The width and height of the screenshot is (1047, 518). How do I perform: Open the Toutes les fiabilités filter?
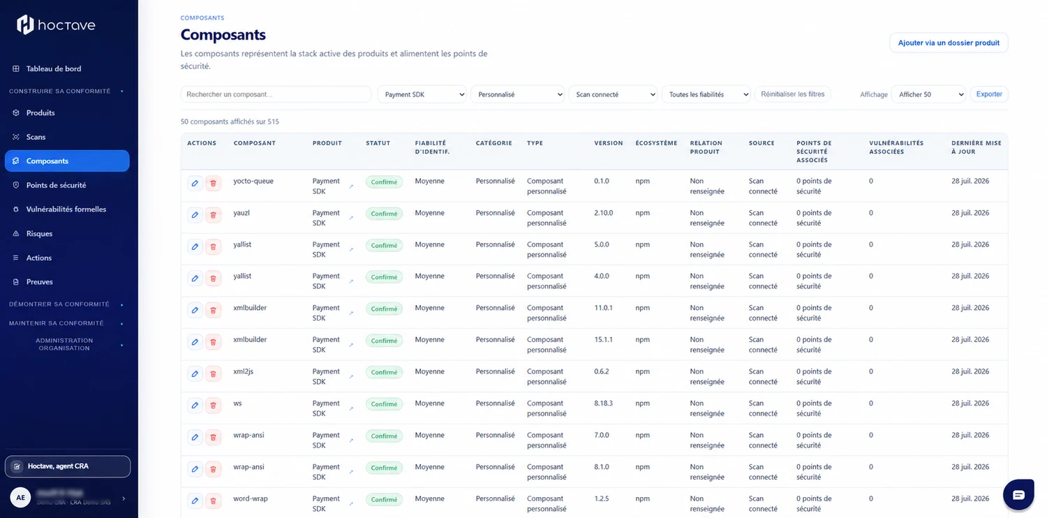point(706,94)
